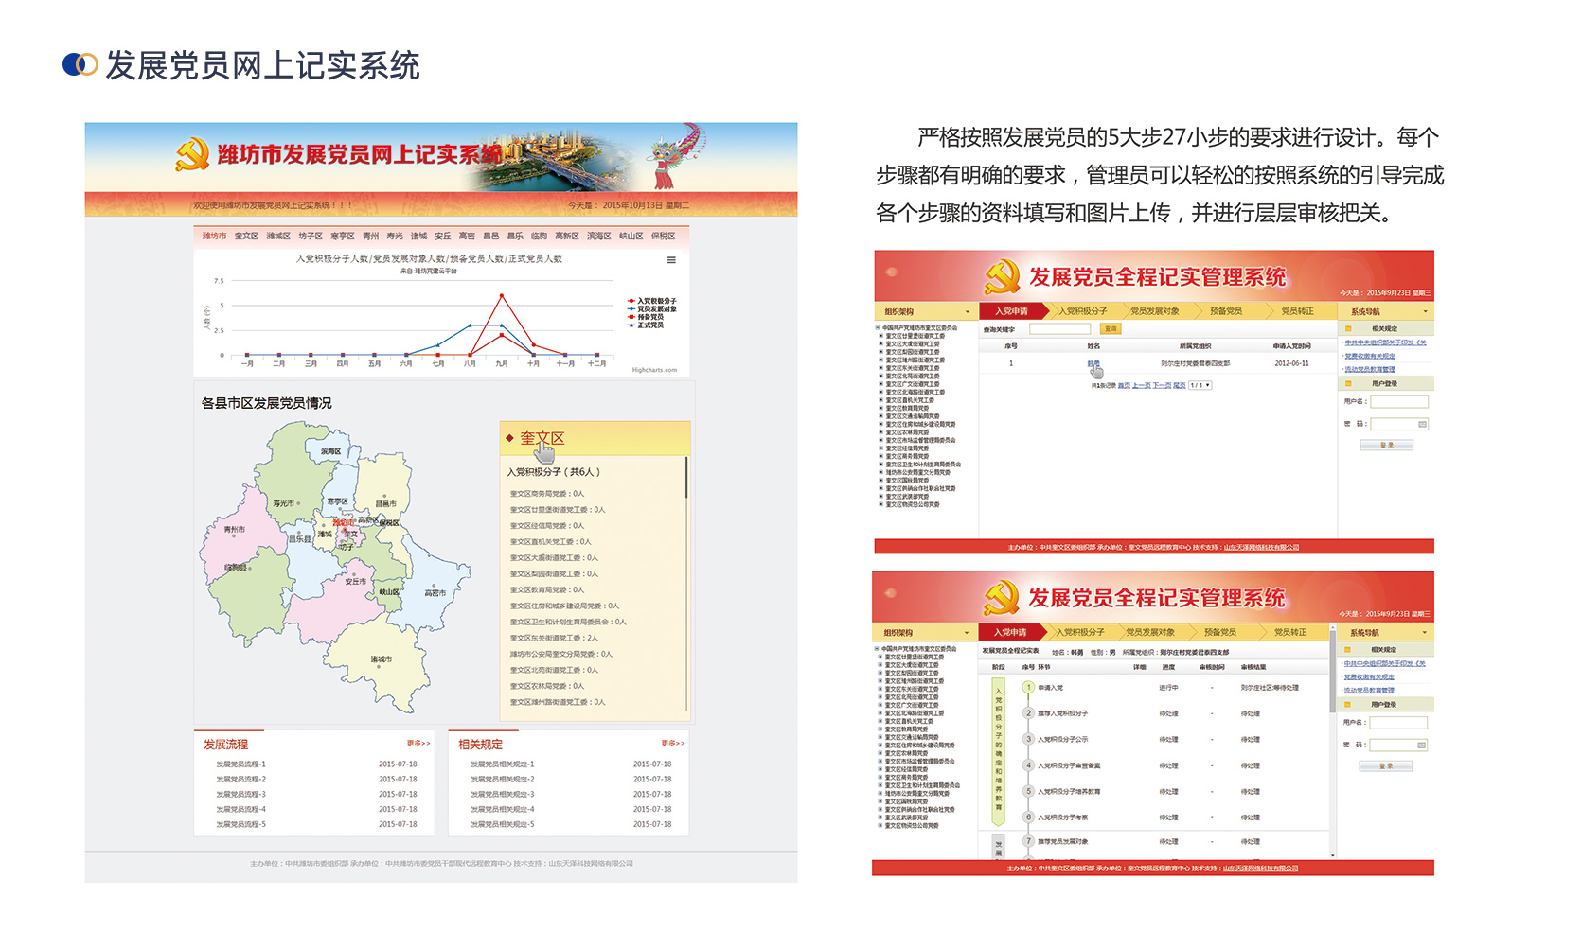Switch to 党员发展对象 step in lower screenshot
This screenshot has width=1582, height=948.
tap(1150, 632)
